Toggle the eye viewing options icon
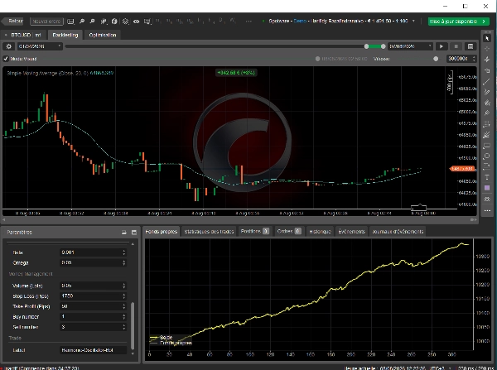The image size is (497, 370). coord(137,22)
